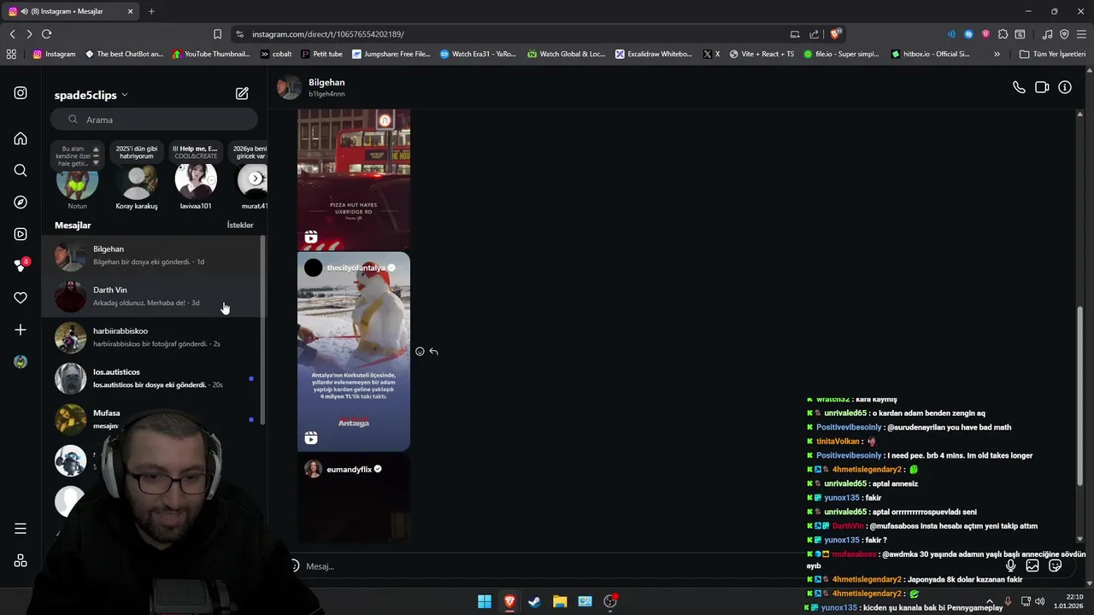Attach image via photo icon

pyautogui.click(x=1032, y=565)
